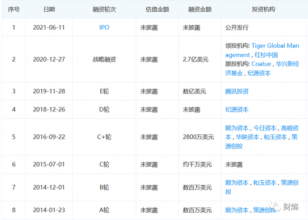
Task: Open 今日资本 in the C+轮 row
Action: coord(264,128)
